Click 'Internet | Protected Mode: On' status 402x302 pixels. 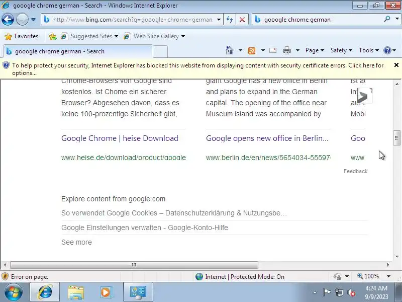pos(240,276)
